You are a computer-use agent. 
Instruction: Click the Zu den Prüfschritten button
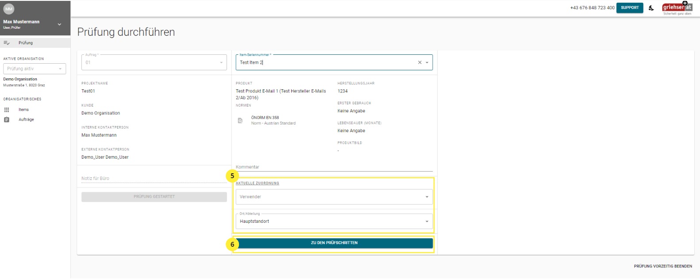(334, 243)
